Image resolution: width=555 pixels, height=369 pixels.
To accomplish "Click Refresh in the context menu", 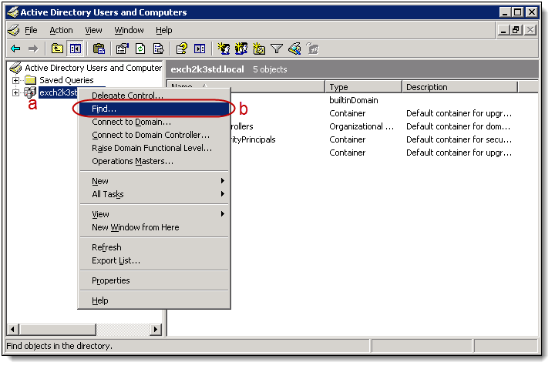I will pyautogui.click(x=154, y=247).
